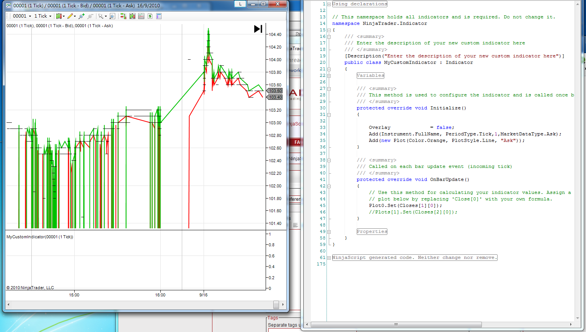Click the collapsed 'Using declarations' box

[360, 4]
